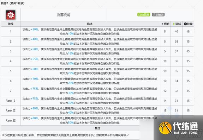Image resolution: width=203 pixels, height=140 pixels.
Task: Click cost value 34 in level 6 row
Action: pos(177,81)
